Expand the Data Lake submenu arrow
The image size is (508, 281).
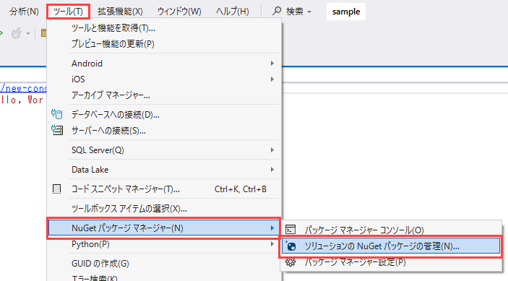[272, 170]
